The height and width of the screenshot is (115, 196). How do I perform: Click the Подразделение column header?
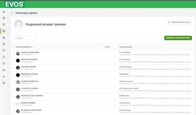[x=126, y=47]
